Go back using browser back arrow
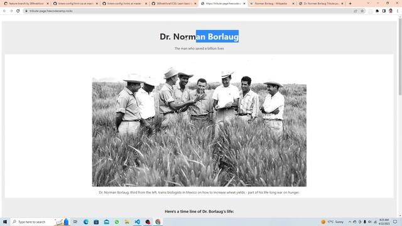Image resolution: width=402 pixels, height=226 pixels. (x=4, y=11)
